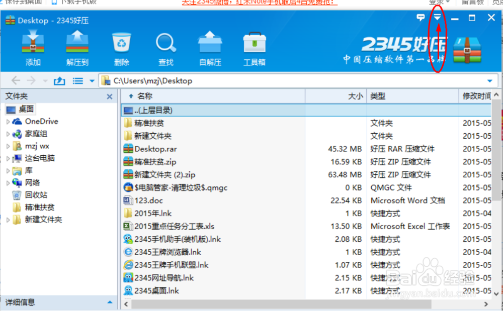
Task: Select Desktop.rar archive icon
Action: click(x=128, y=149)
